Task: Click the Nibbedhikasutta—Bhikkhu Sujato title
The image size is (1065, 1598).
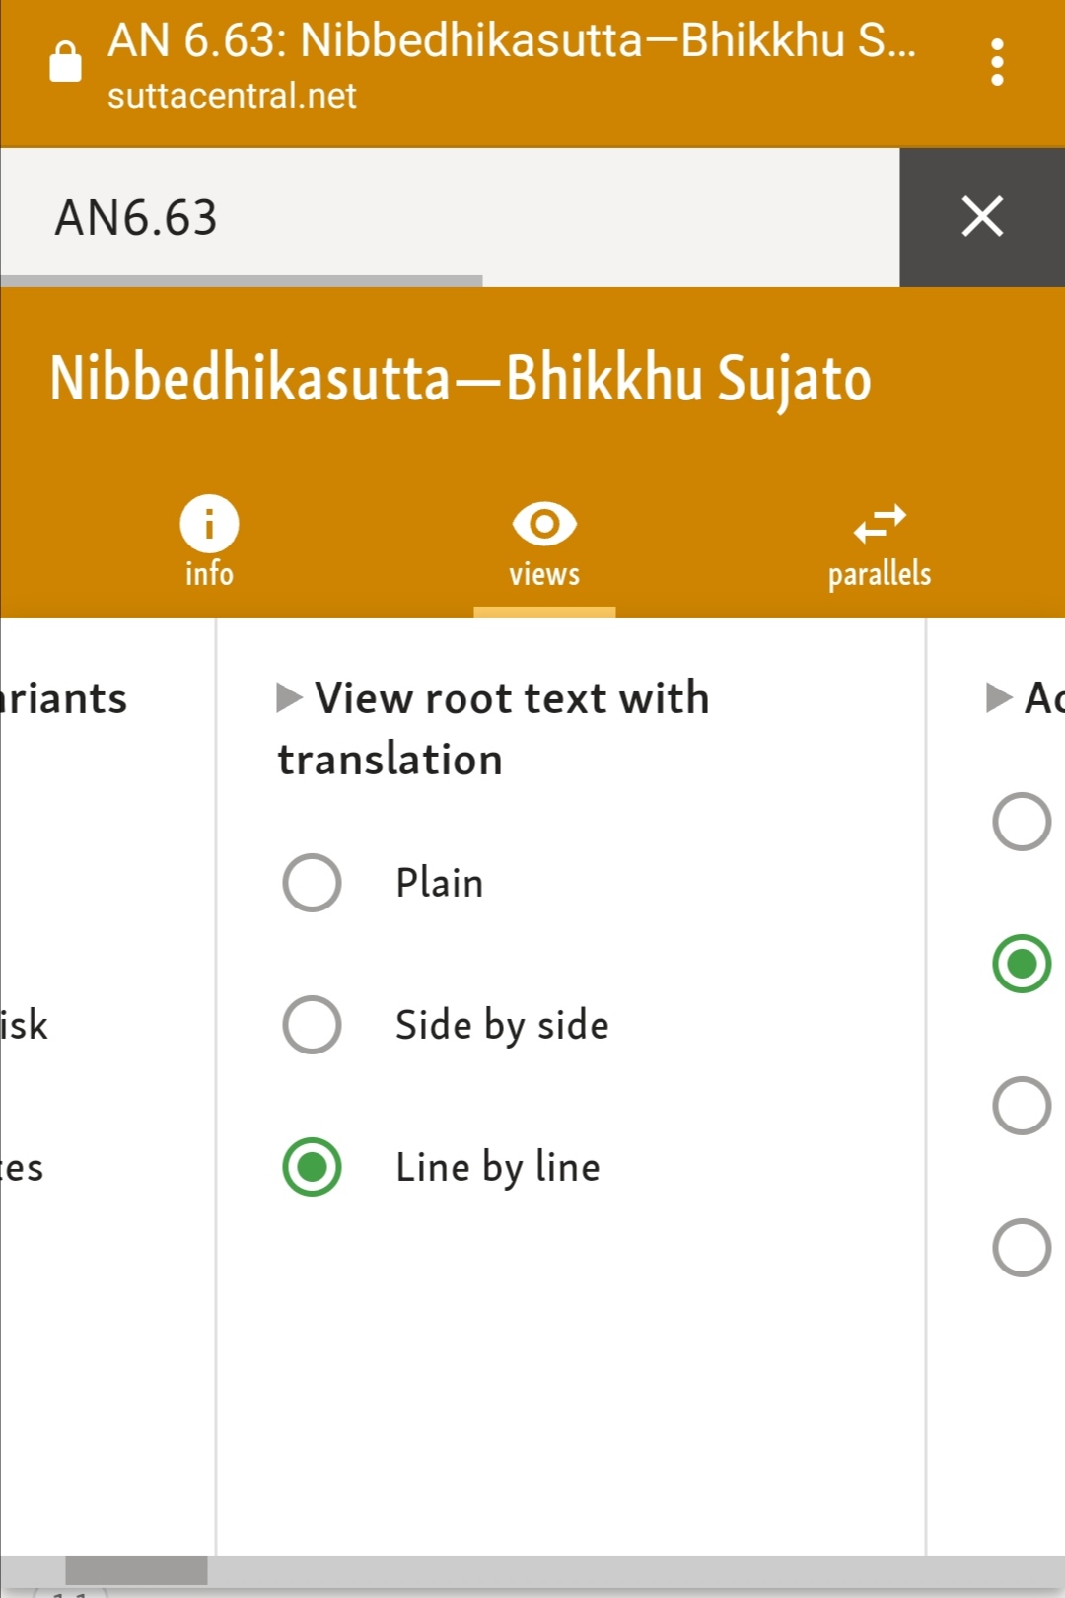Action: click(461, 379)
